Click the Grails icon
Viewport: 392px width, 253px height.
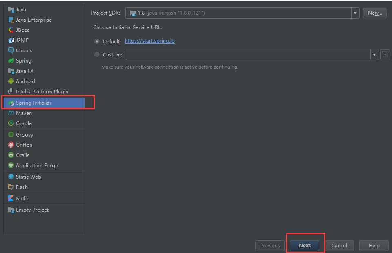(x=11, y=155)
